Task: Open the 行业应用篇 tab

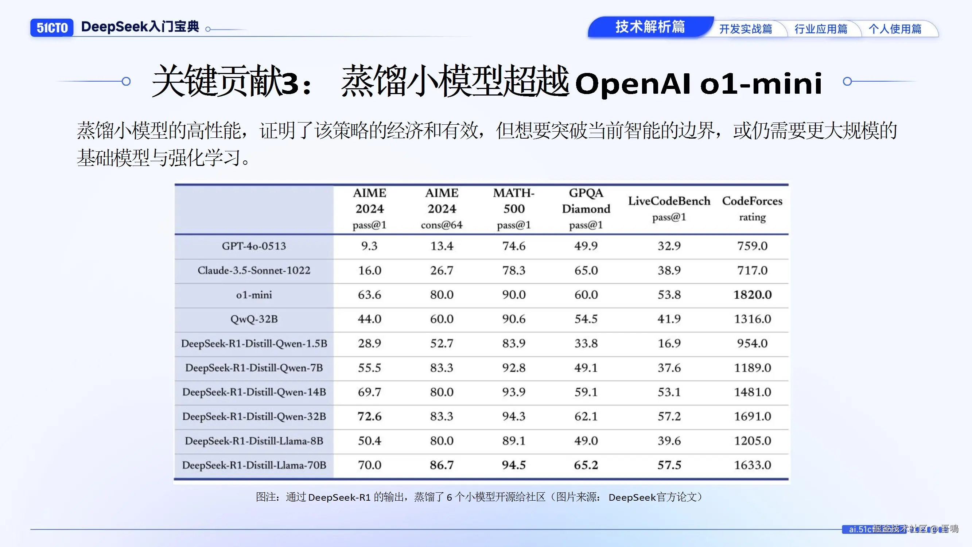Action: 821,29
